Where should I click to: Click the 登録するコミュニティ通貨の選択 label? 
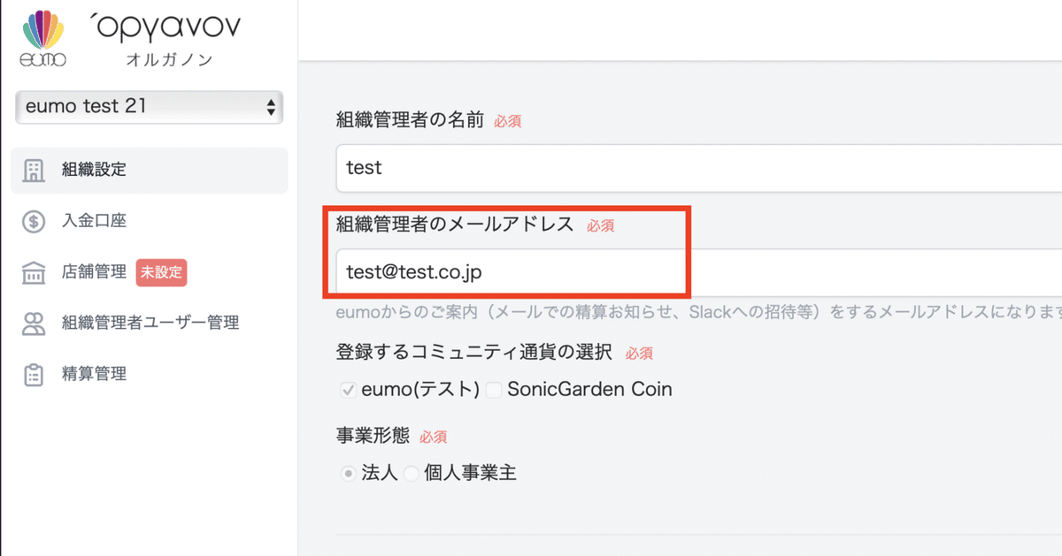pos(474,352)
